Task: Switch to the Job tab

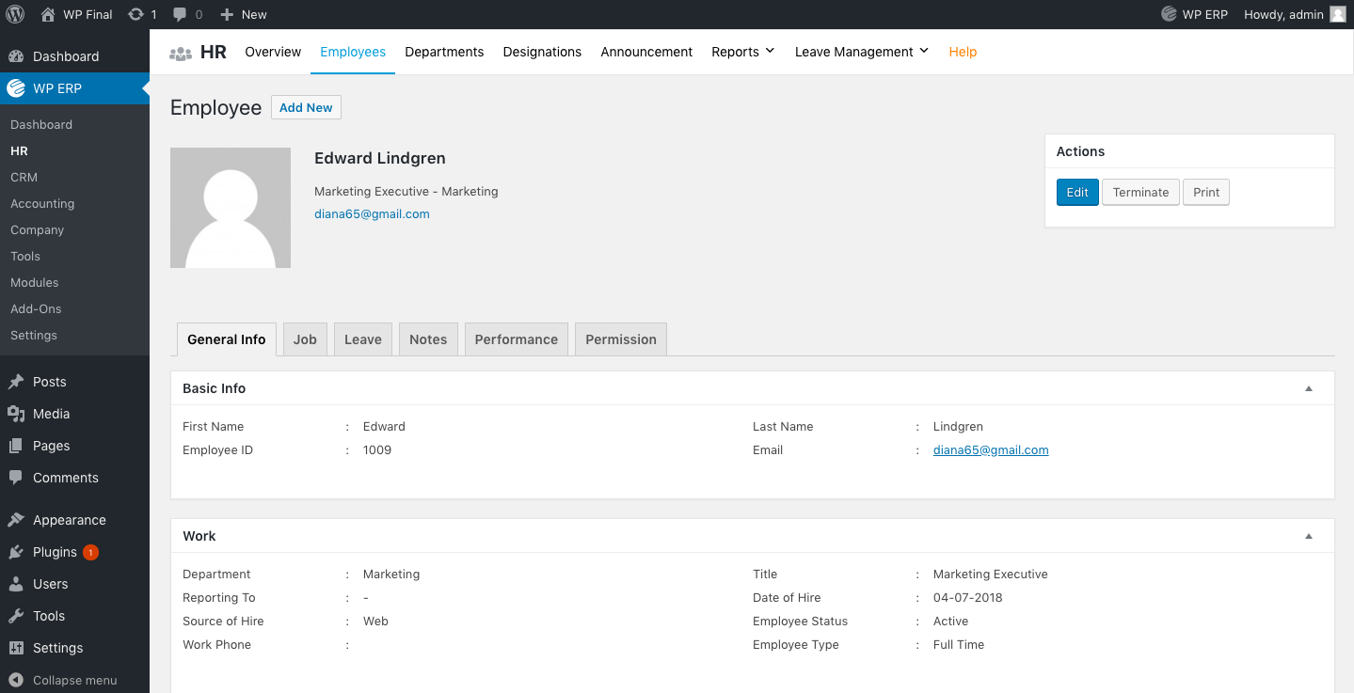Action: pyautogui.click(x=304, y=339)
